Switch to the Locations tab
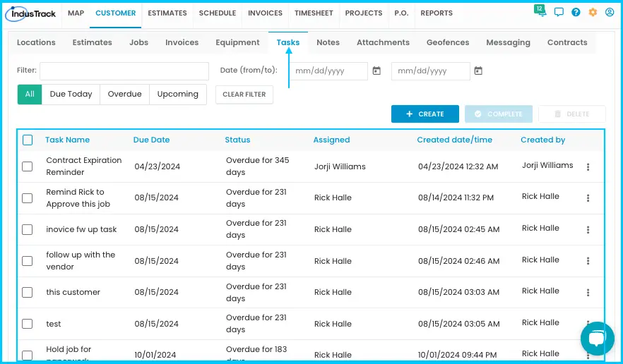Viewport: 623px width, 364px height. coord(36,42)
